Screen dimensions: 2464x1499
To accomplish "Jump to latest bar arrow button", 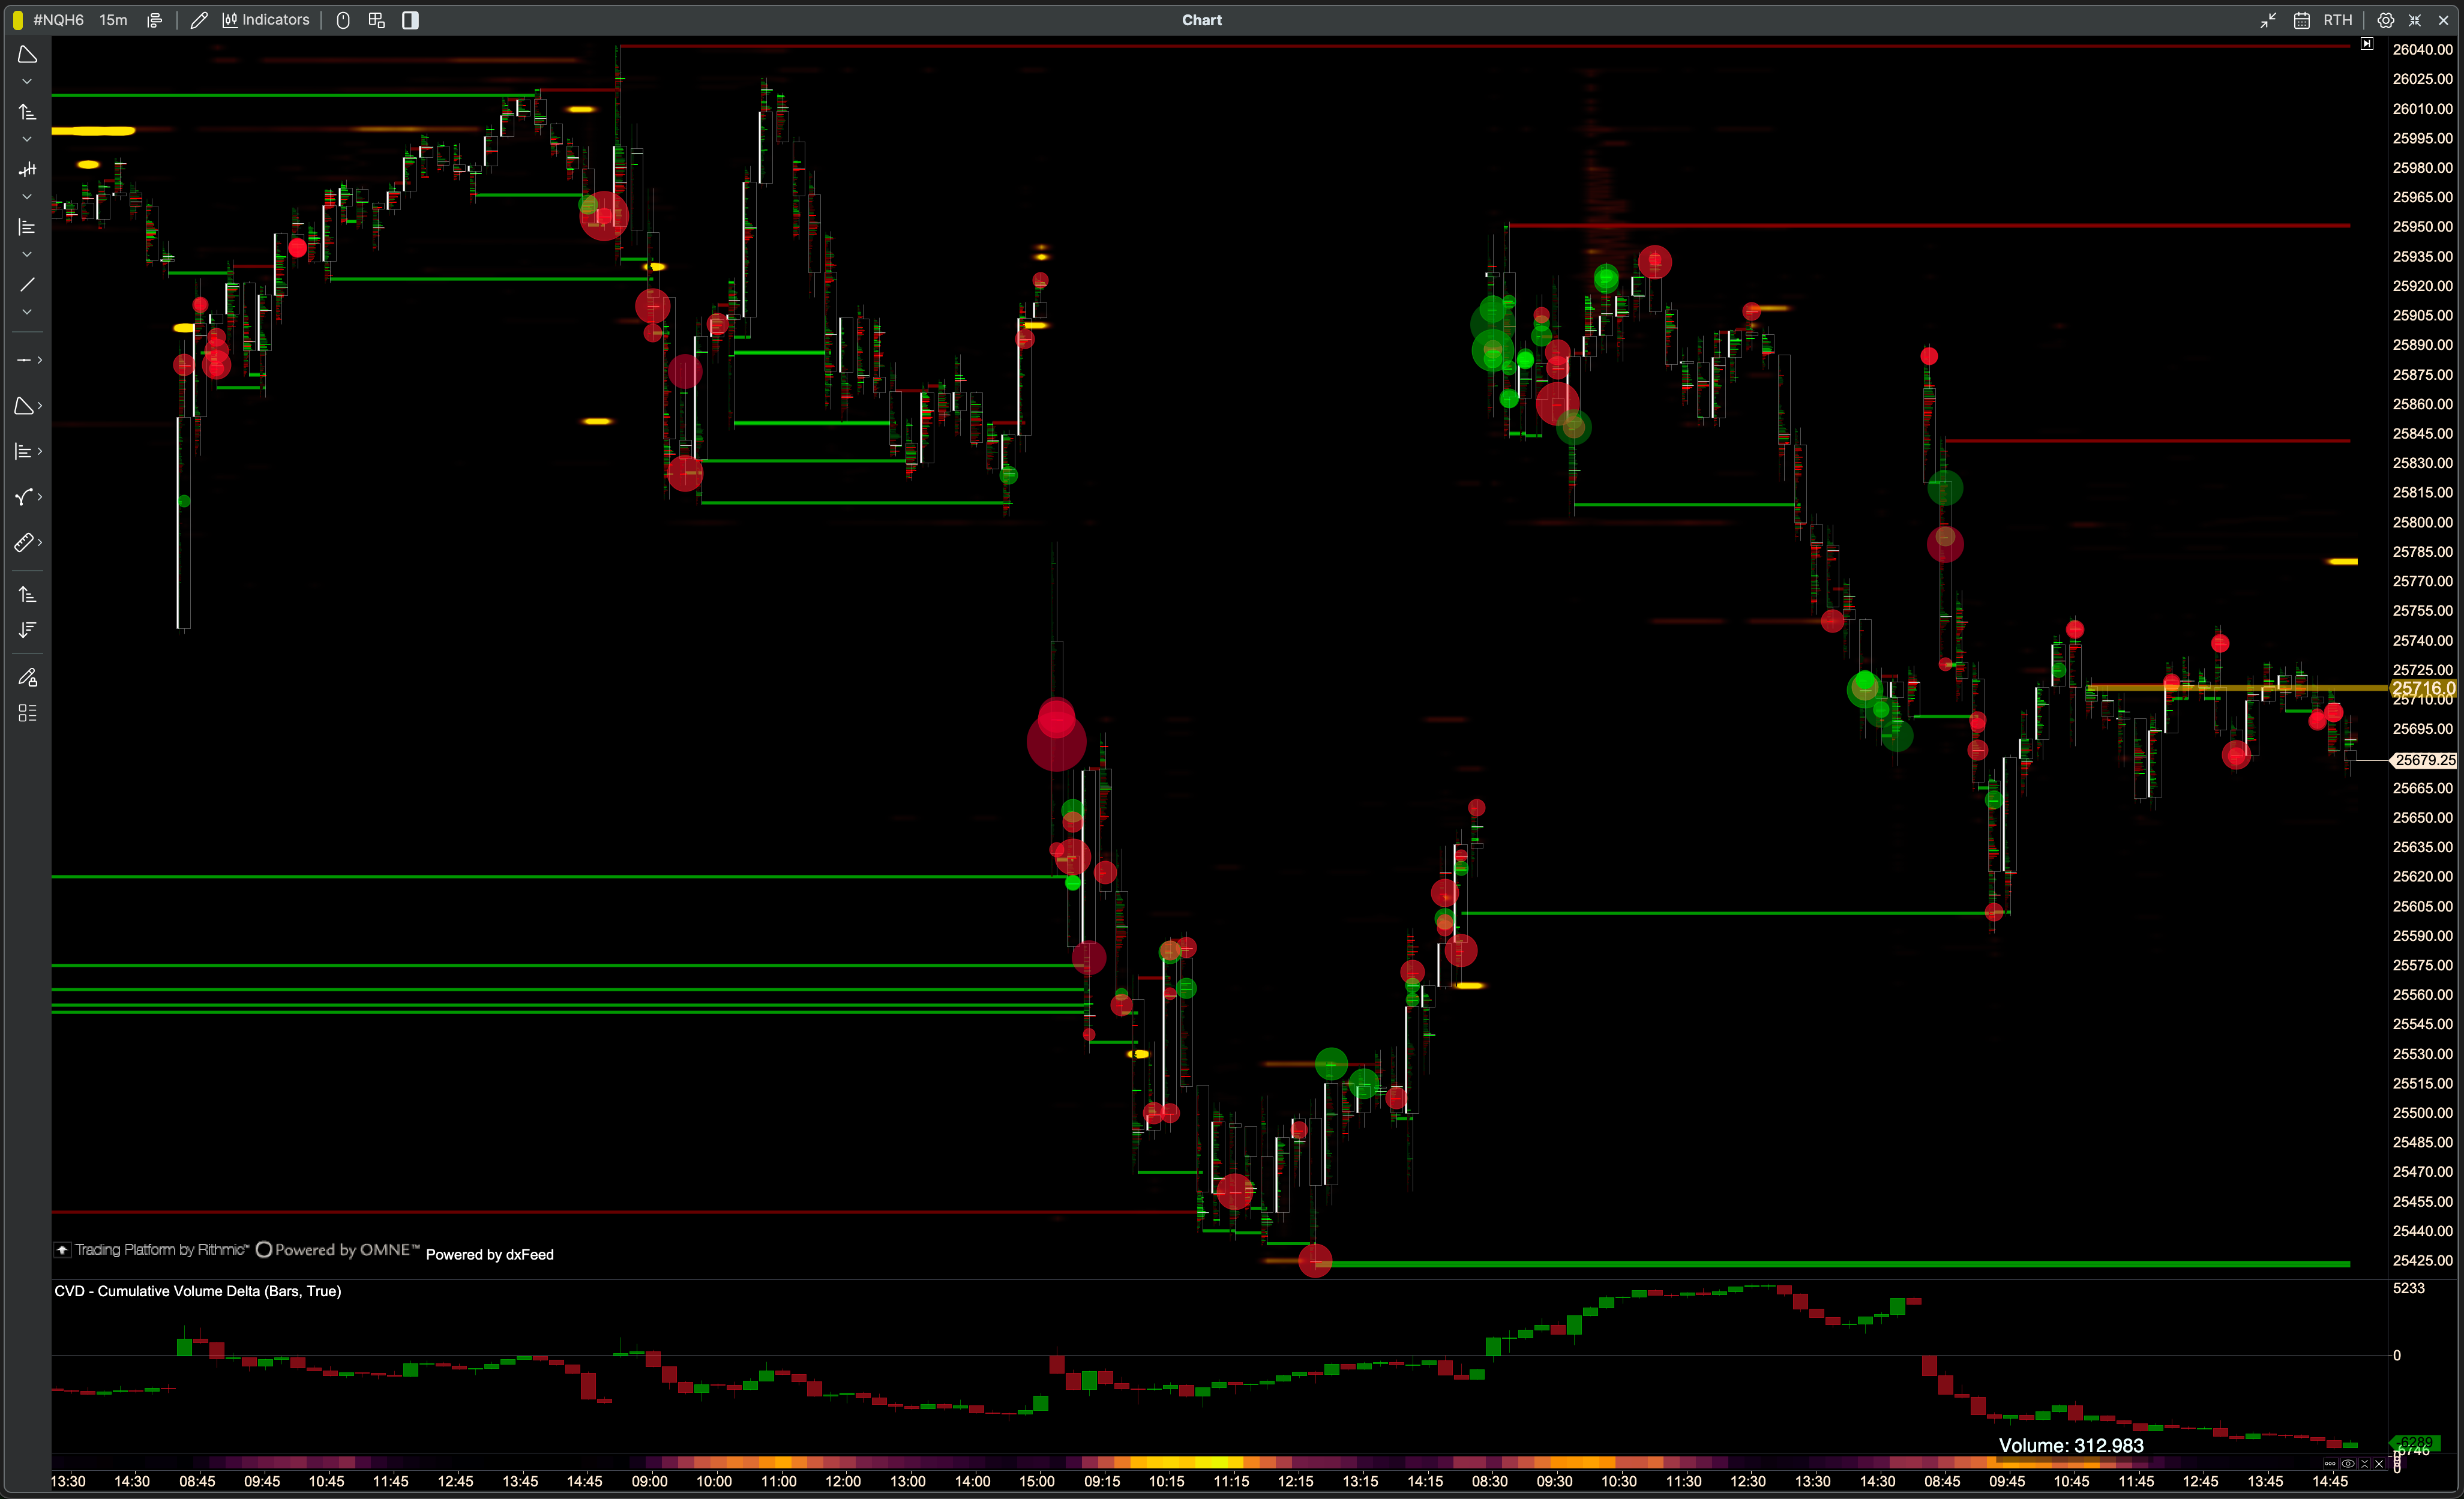I will (2366, 44).
